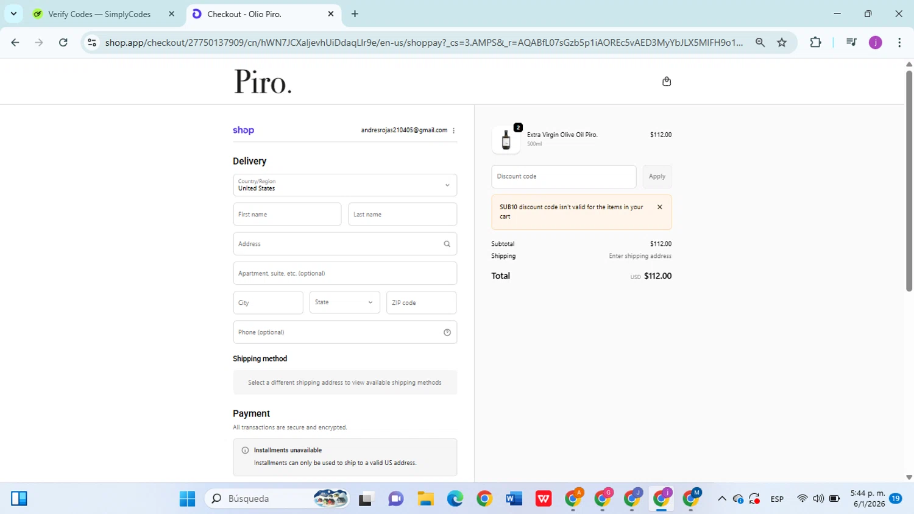Open the Windows Start menu
Image resolution: width=914 pixels, height=514 pixels.
[x=187, y=499]
